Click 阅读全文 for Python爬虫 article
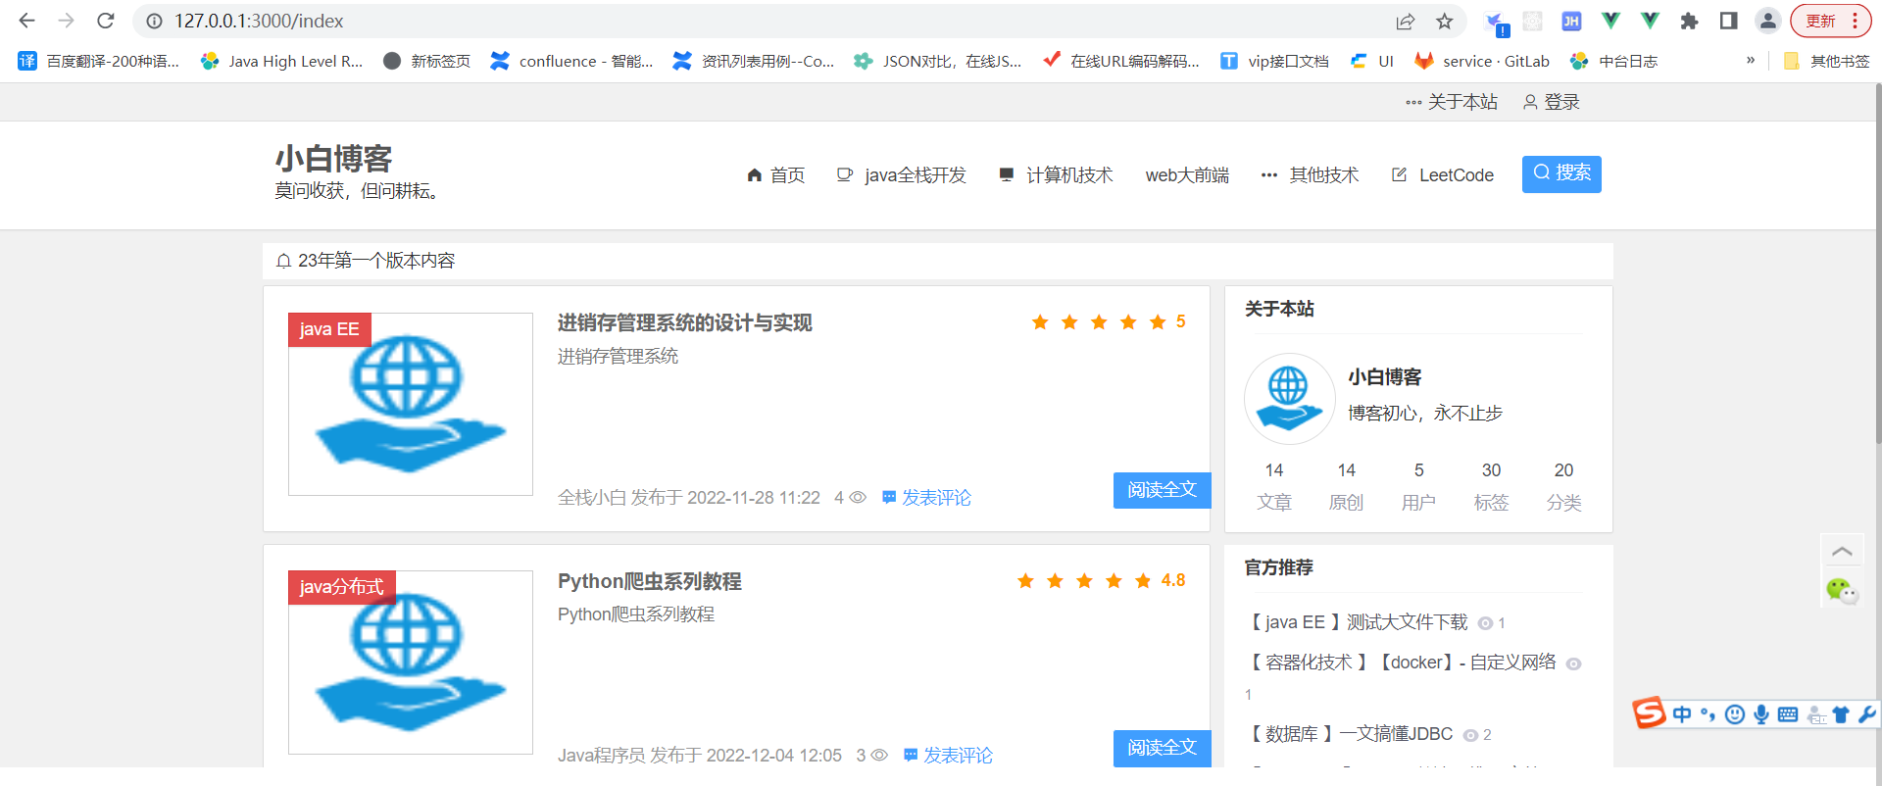The width and height of the screenshot is (1882, 786). click(x=1162, y=748)
